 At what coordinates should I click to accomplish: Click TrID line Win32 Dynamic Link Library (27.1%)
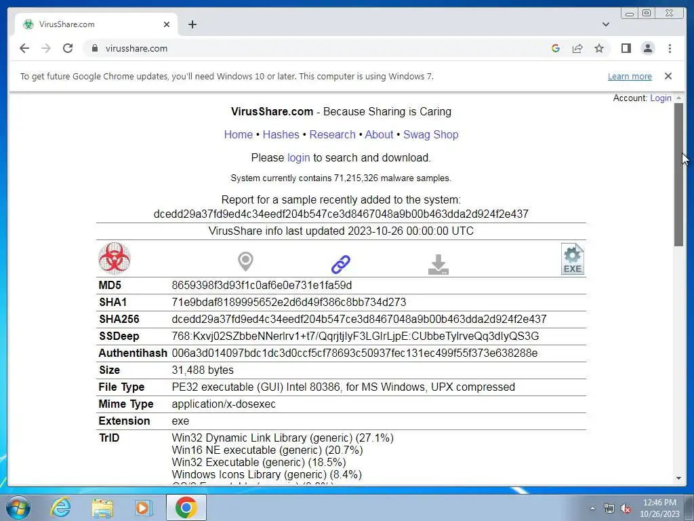pos(283,438)
